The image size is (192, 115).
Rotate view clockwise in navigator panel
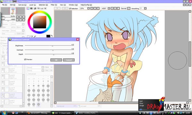(20, 20)
